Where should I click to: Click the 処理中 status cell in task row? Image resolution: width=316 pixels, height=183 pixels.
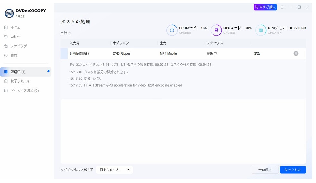point(212,54)
